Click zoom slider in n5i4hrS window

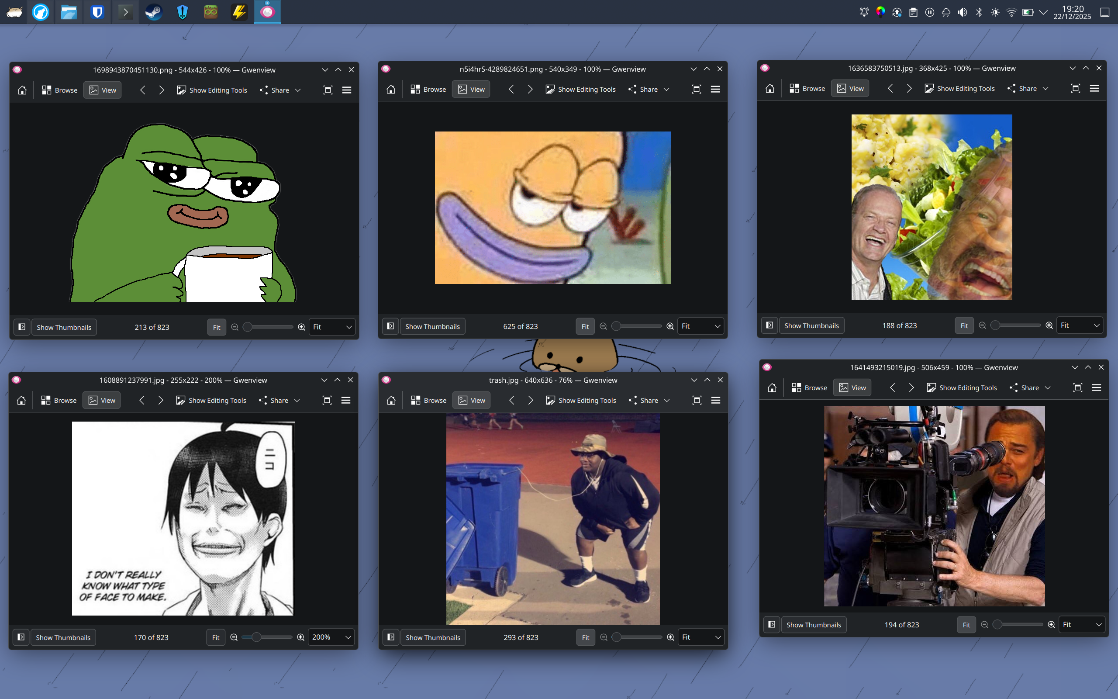click(637, 326)
